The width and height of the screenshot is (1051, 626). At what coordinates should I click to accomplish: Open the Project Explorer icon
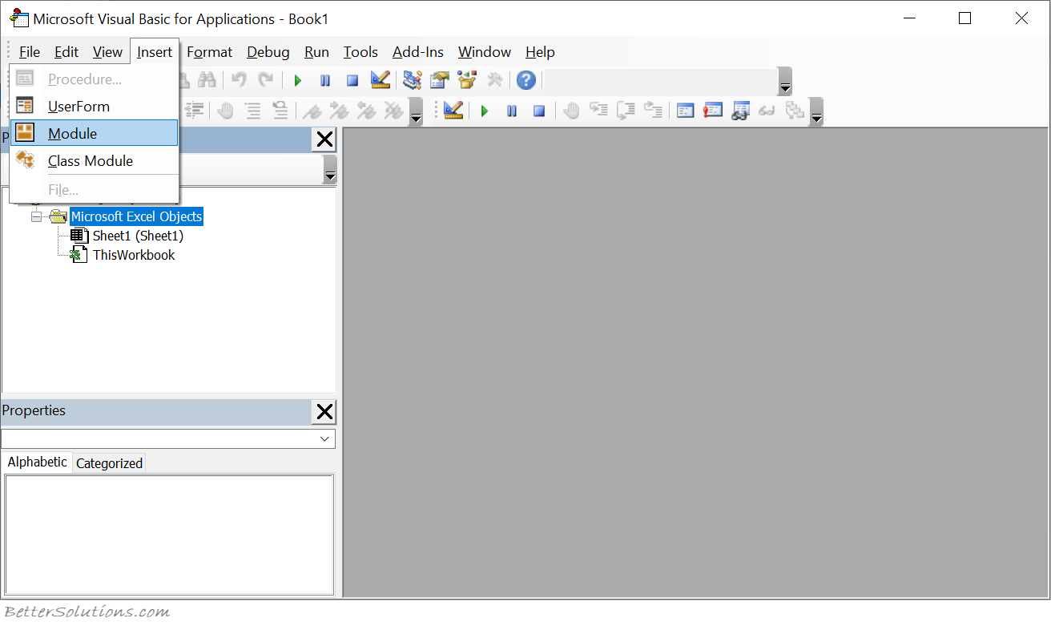pos(413,79)
